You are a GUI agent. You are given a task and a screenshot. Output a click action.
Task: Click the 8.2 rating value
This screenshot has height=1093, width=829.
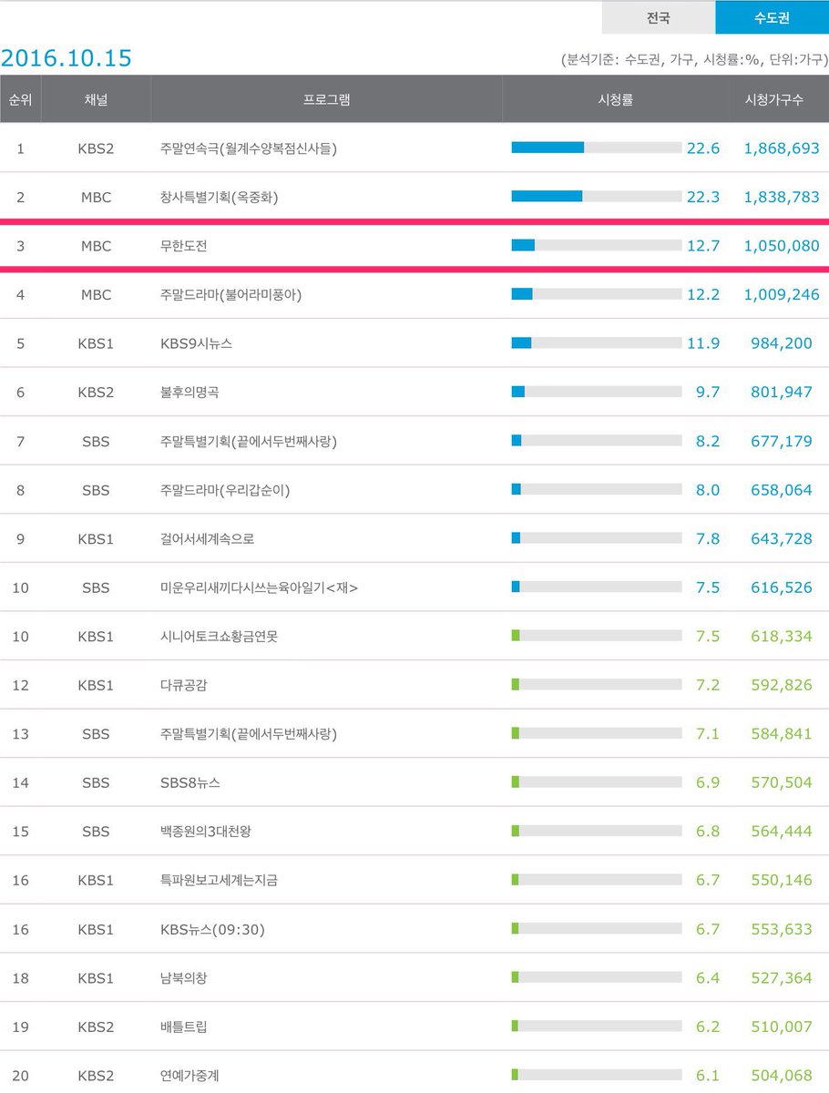(x=708, y=441)
